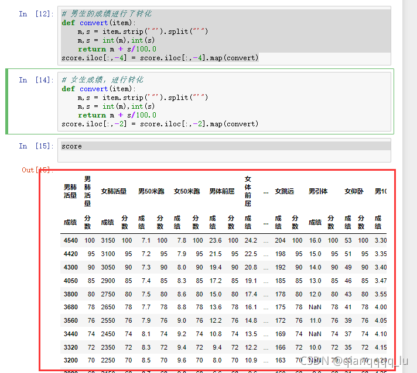This screenshot has height=373, width=417.
Task: Click 'def convert(item):' in cell 14
Action: pyautogui.click(x=98, y=89)
